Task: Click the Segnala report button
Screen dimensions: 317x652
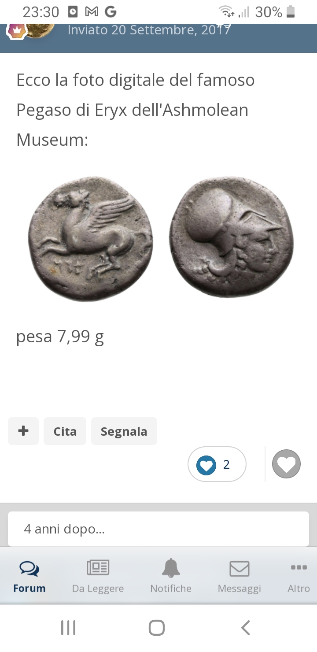Action: click(x=124, y=431)
